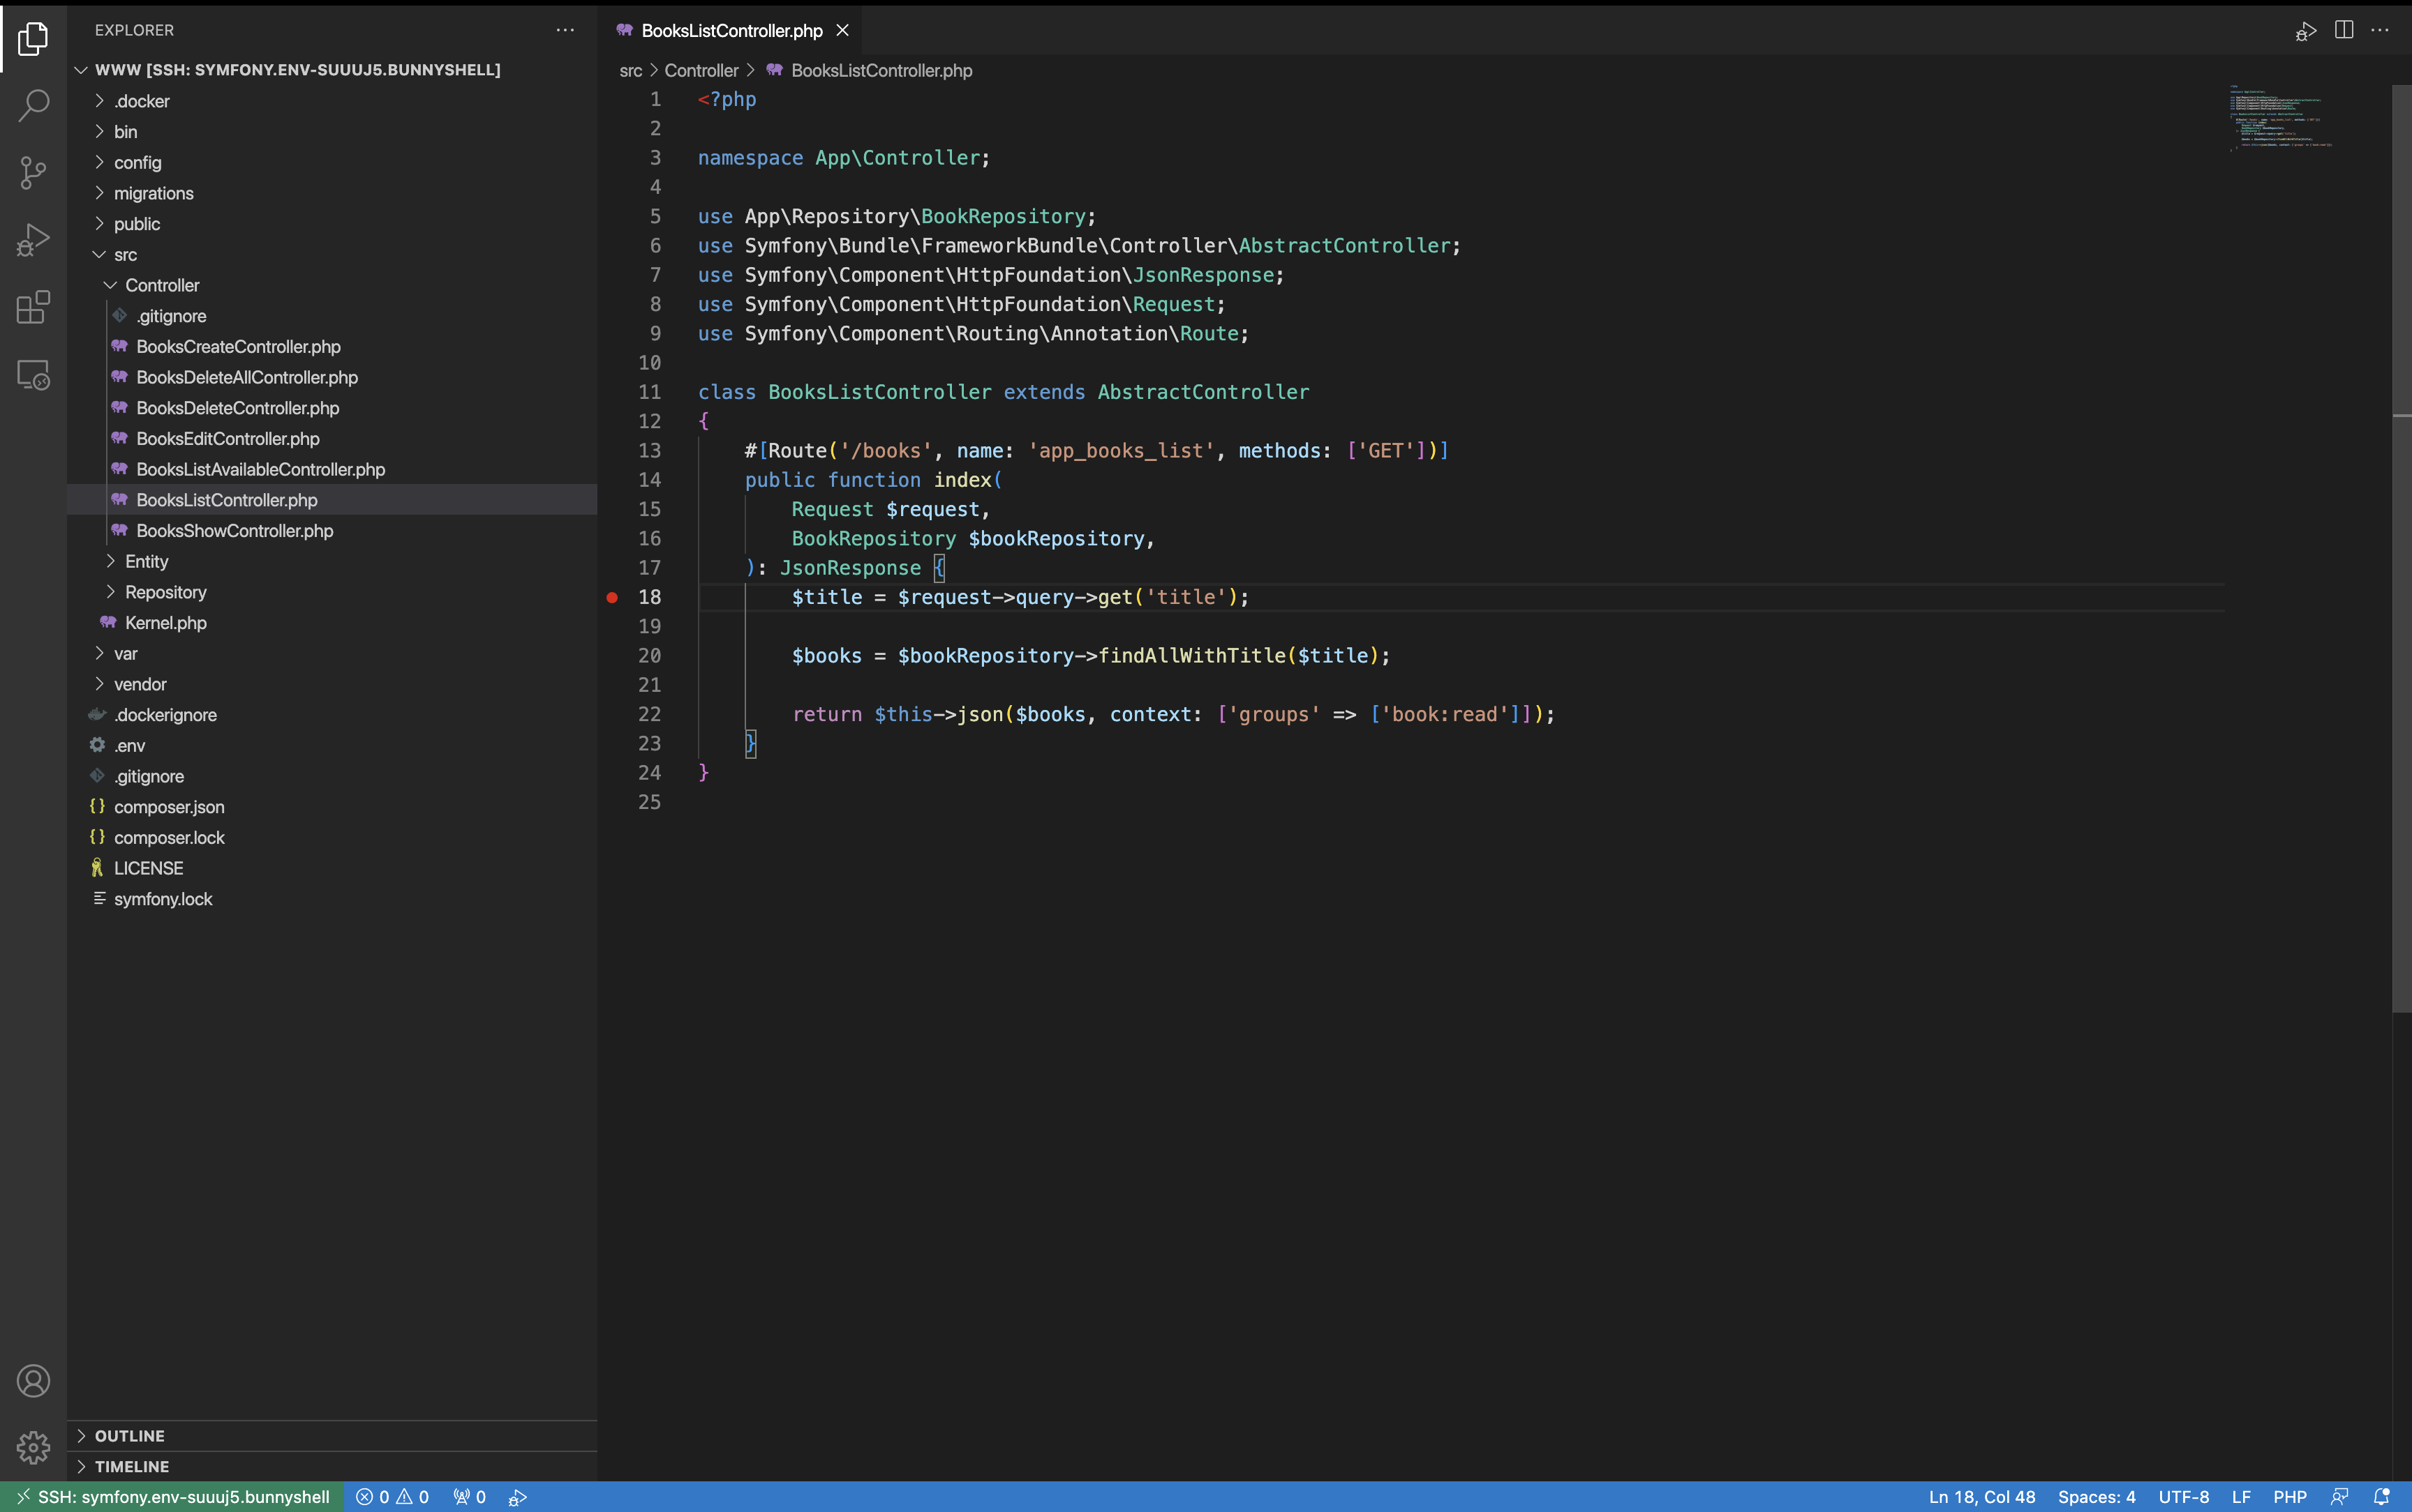Viewport: 2412px width, 1512px height.
Task: Expand the bin folder
Action: (332, 132)
